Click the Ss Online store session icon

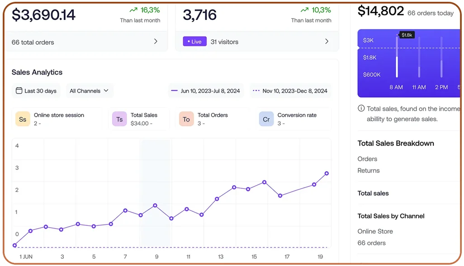click(x=23, y=119)
